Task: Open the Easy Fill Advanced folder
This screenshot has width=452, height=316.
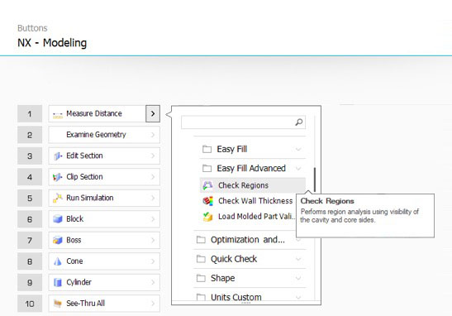Action: 252,168
